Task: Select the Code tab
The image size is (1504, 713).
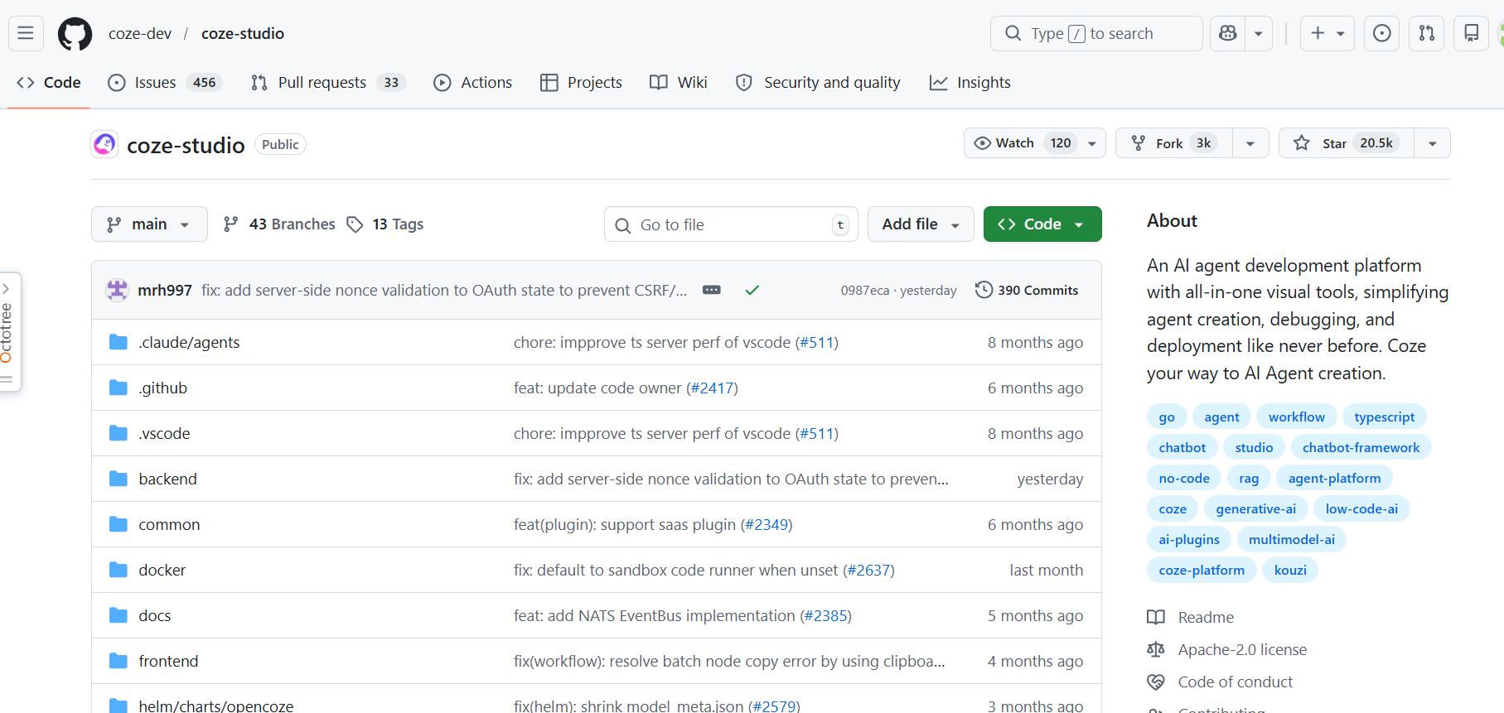Action: (x=49, y=83)
